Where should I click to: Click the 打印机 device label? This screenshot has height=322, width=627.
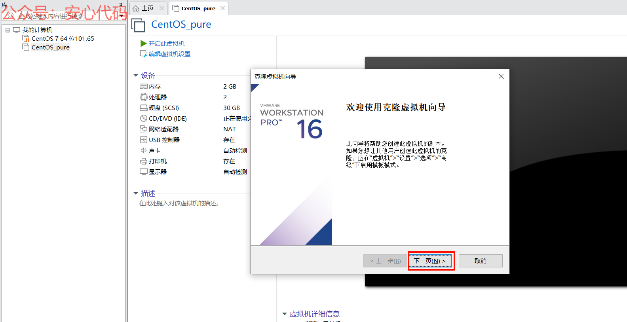(x=158, y=161)
